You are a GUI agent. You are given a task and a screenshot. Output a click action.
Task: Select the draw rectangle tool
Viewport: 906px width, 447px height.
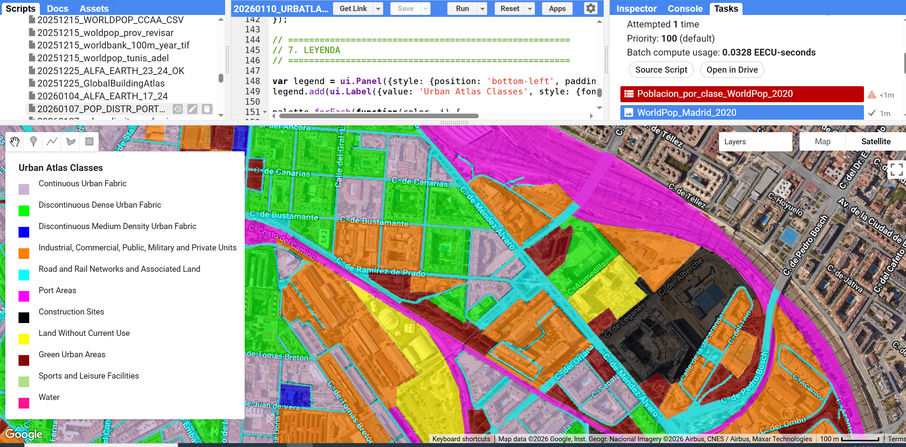click(x=89, y=142)
